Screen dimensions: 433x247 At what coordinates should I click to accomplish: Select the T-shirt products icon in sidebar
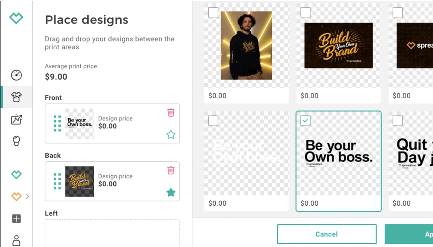pyautogui.click(x=16, y=97)
